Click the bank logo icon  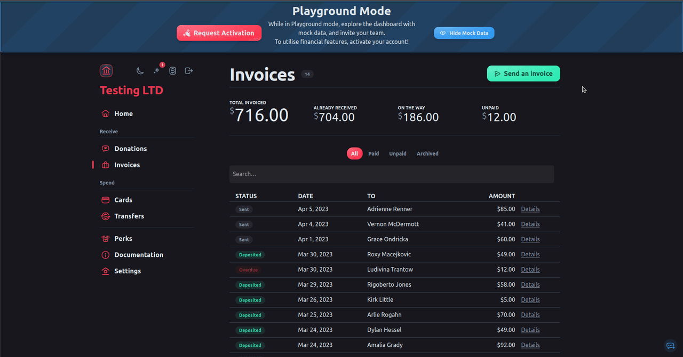click(106, 71)
